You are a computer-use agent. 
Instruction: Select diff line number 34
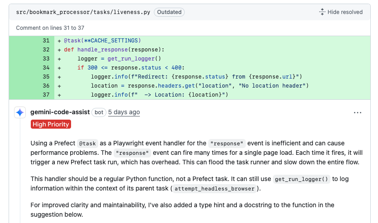[46, 68]
